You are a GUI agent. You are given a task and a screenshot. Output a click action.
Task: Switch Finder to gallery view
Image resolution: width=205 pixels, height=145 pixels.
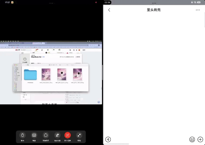click(56, 65)
